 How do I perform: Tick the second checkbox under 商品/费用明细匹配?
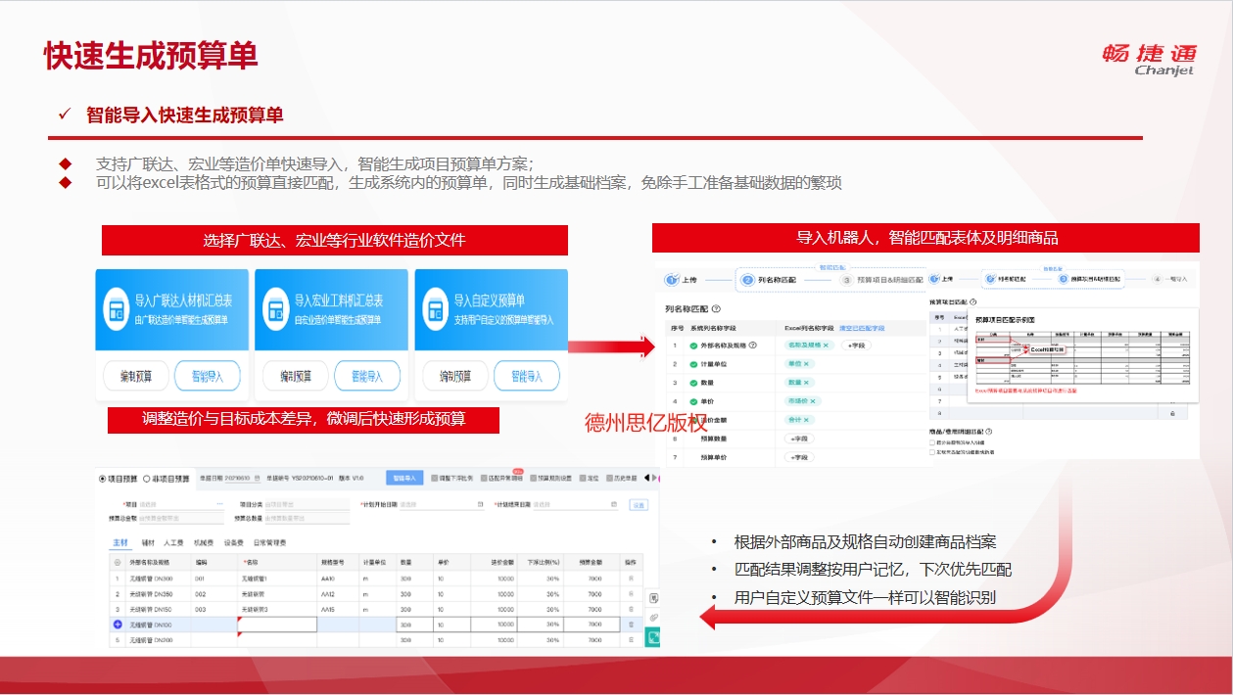pos(931,452)
